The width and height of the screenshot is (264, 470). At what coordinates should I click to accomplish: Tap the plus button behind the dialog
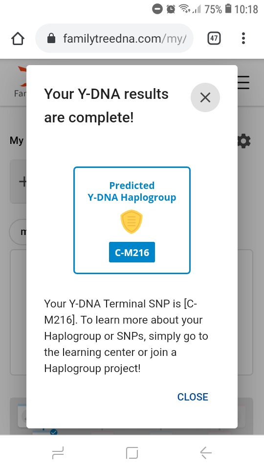pyautogui.click(x=22, y=182)
